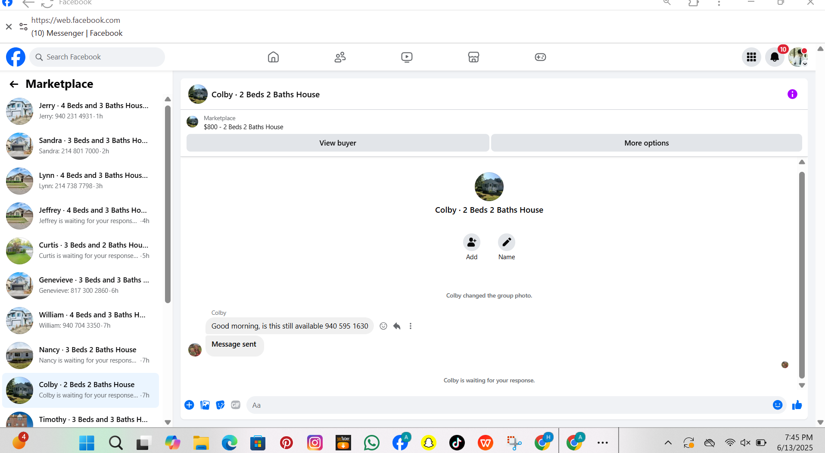Image resolution: width=825 pixels, height=453 pixels.
Task: Open browser three-dot menu
Action: [x=719, y=3]
